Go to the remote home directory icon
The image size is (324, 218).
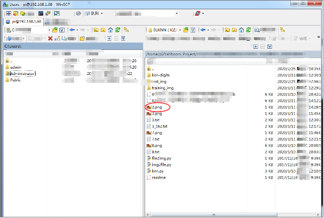pos(241,30)
